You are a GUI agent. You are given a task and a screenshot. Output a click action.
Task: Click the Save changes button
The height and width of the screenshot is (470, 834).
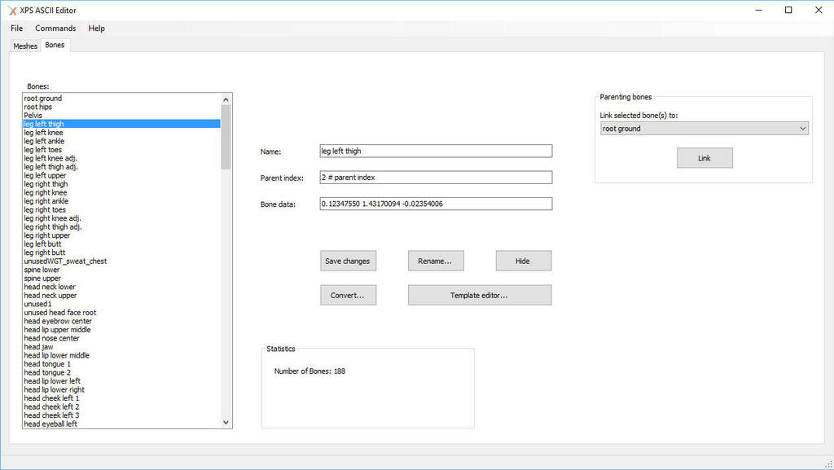[x=348, y=261]
